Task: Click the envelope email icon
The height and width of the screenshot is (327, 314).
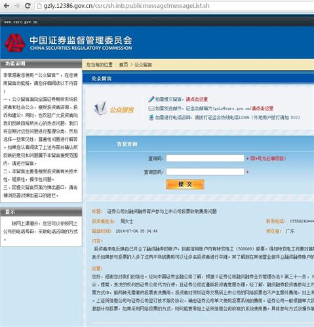Action: (151, 109)
